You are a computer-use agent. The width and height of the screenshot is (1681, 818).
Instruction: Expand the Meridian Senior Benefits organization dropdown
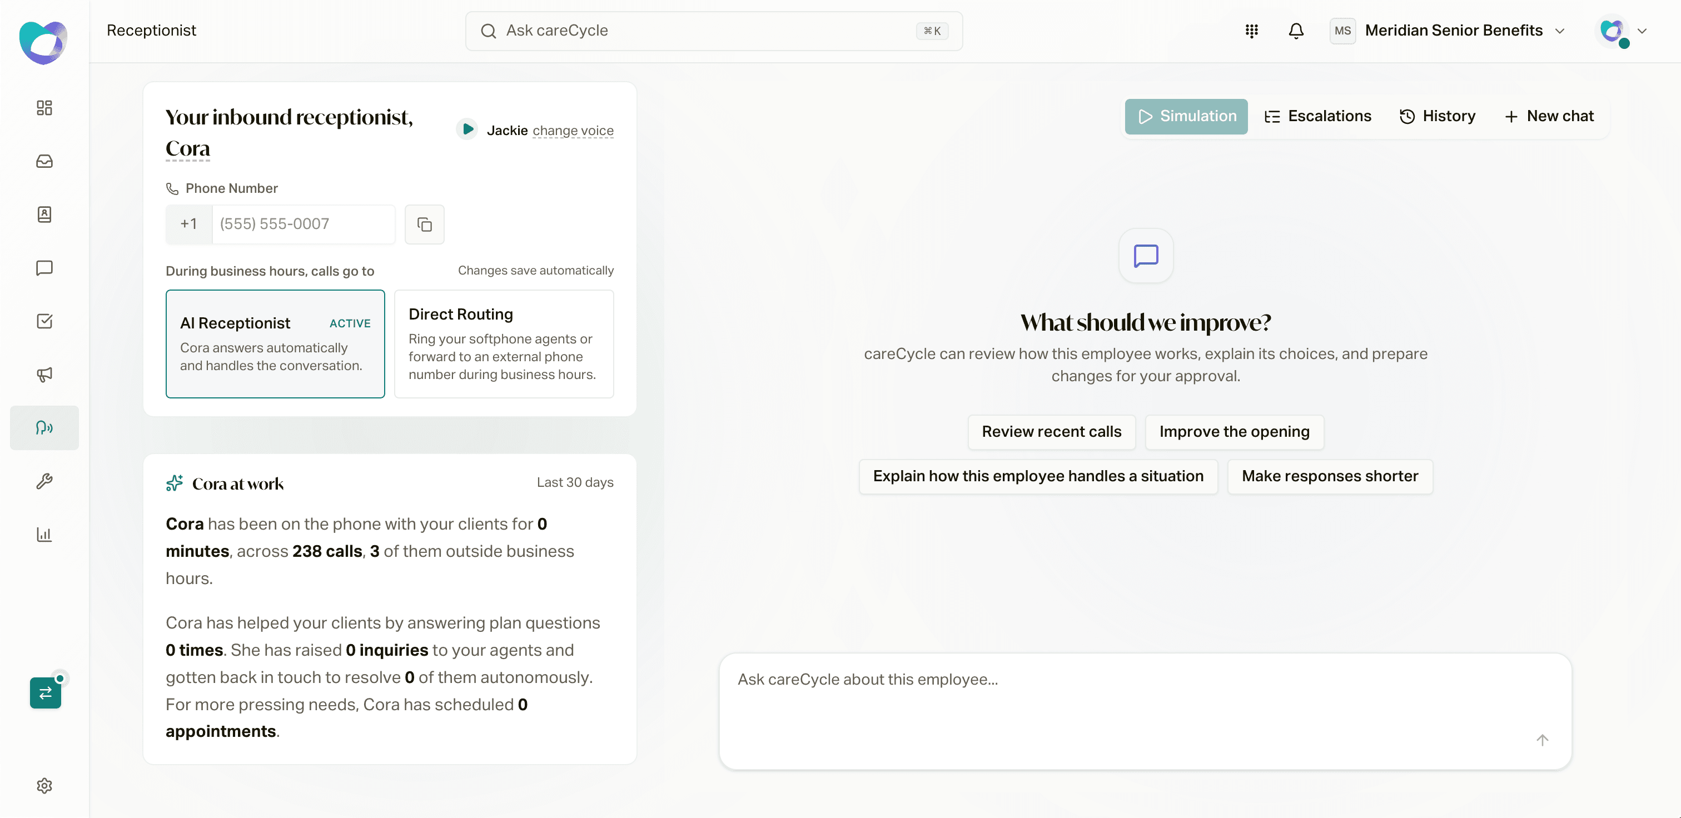tap(1449, 31)
